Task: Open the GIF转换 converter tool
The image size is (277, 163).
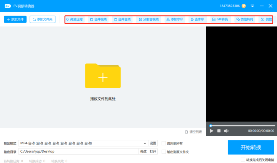Action: pyautogui.click(x=220, y=19)
